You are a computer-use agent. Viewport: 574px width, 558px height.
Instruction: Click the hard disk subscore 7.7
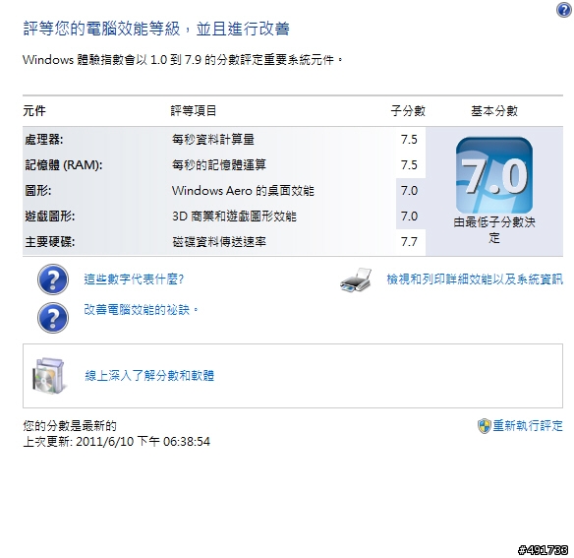pos(409,242)
